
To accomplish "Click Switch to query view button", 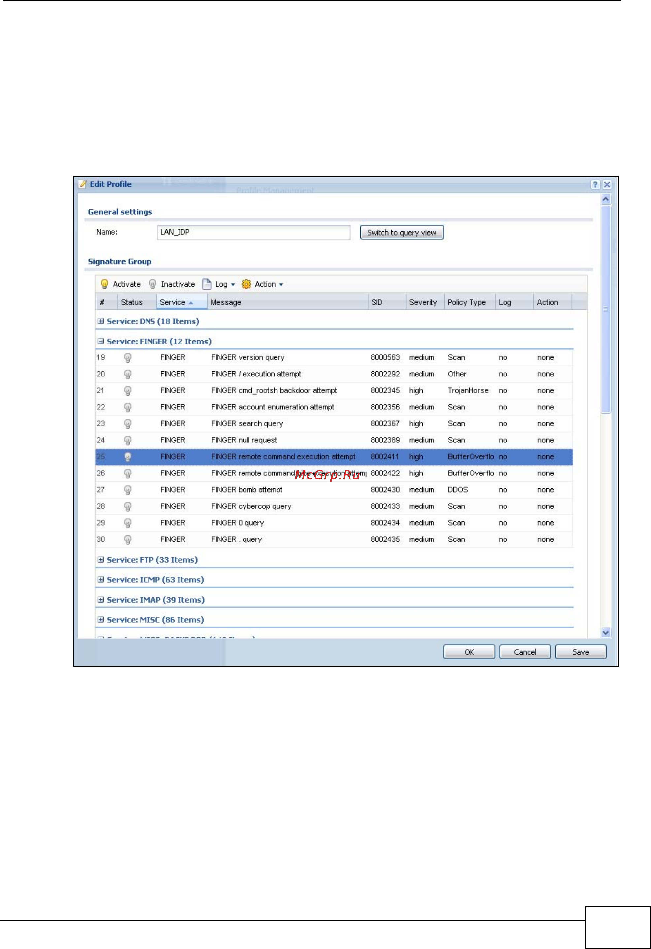I will point(402,232).
